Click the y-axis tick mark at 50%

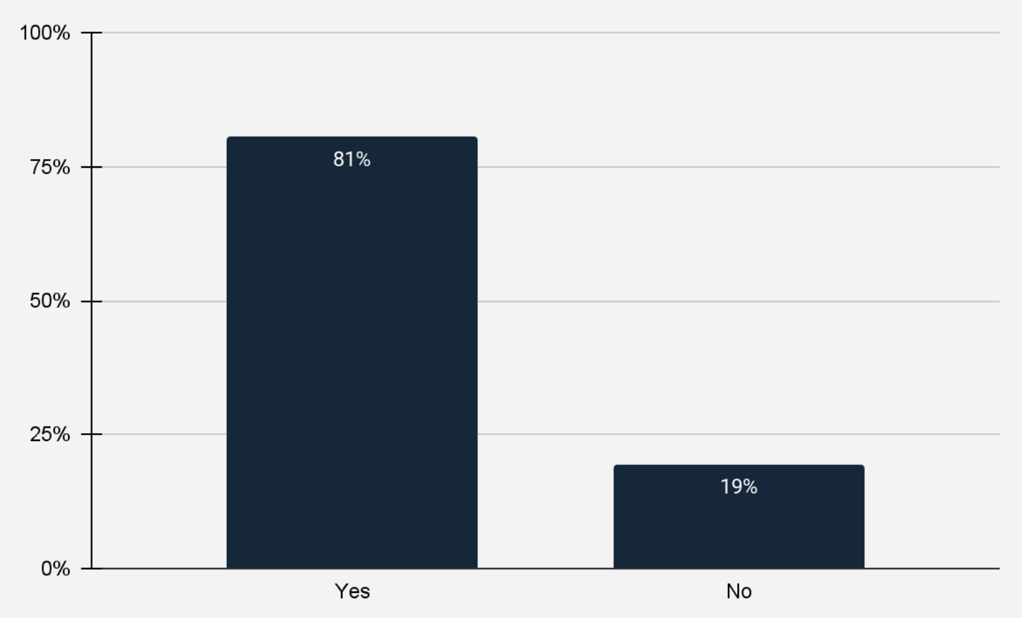(87, 301)
